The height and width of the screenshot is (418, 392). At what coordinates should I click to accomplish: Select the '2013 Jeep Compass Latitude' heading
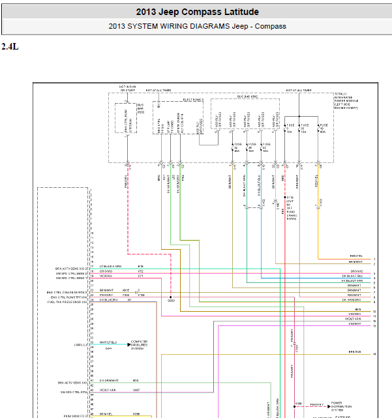(x=198, y=12)
